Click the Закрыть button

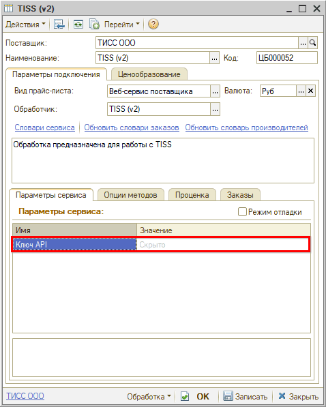[x=298, y=396]
